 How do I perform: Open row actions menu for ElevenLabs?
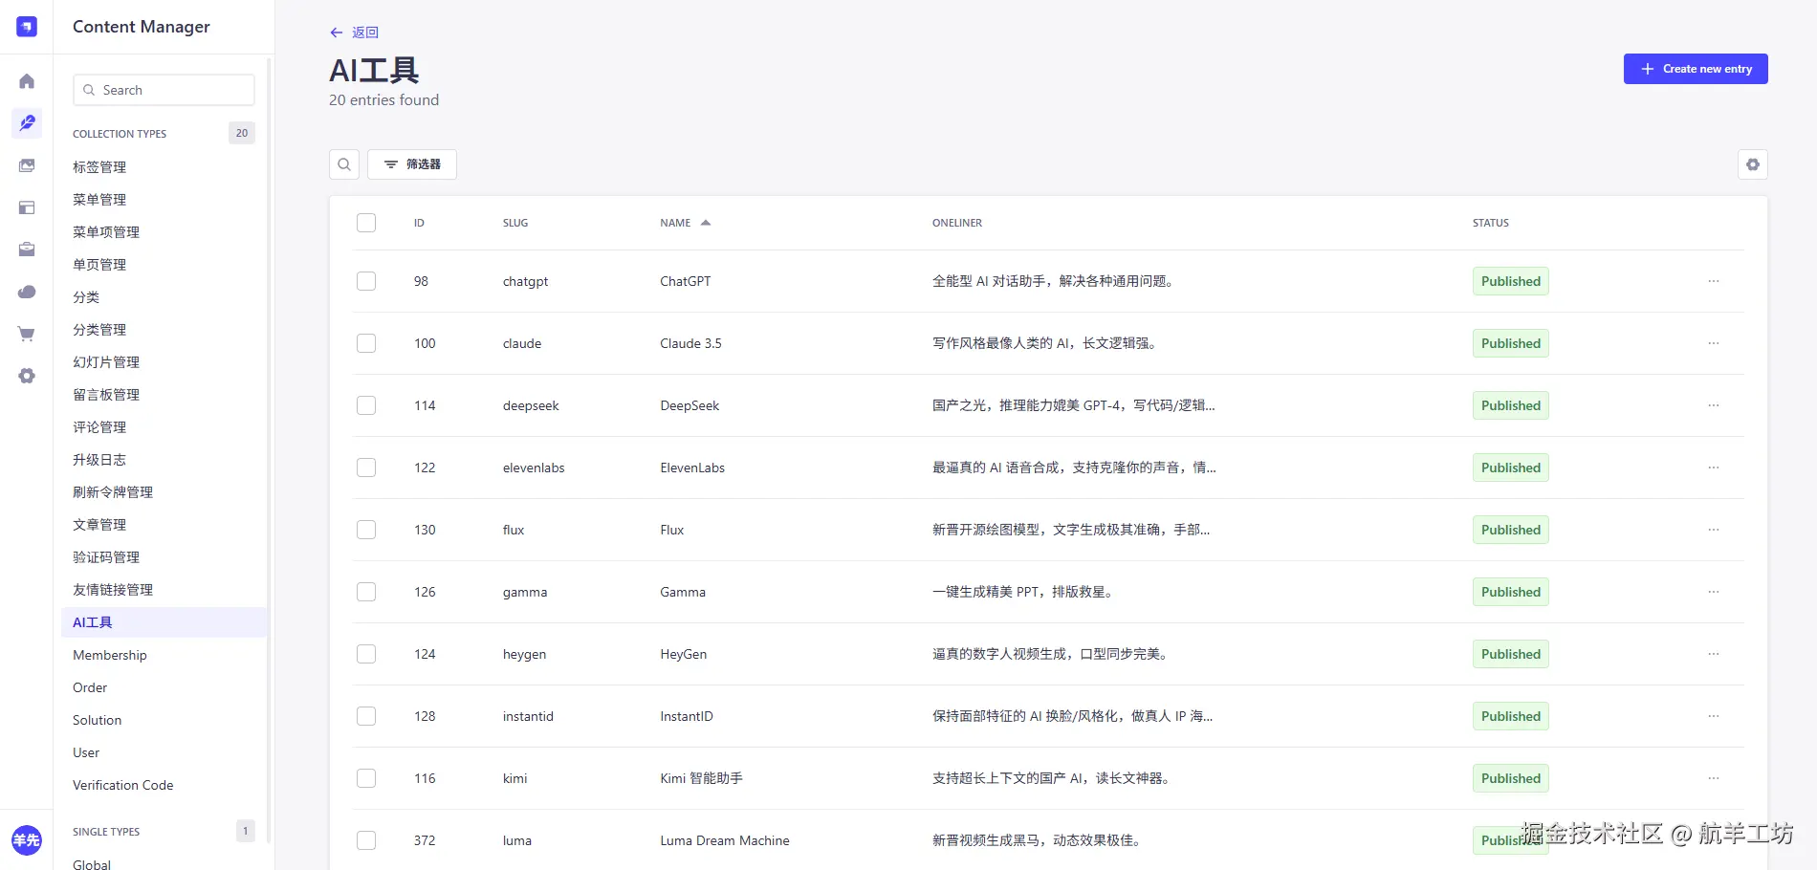pos(1714,468)
